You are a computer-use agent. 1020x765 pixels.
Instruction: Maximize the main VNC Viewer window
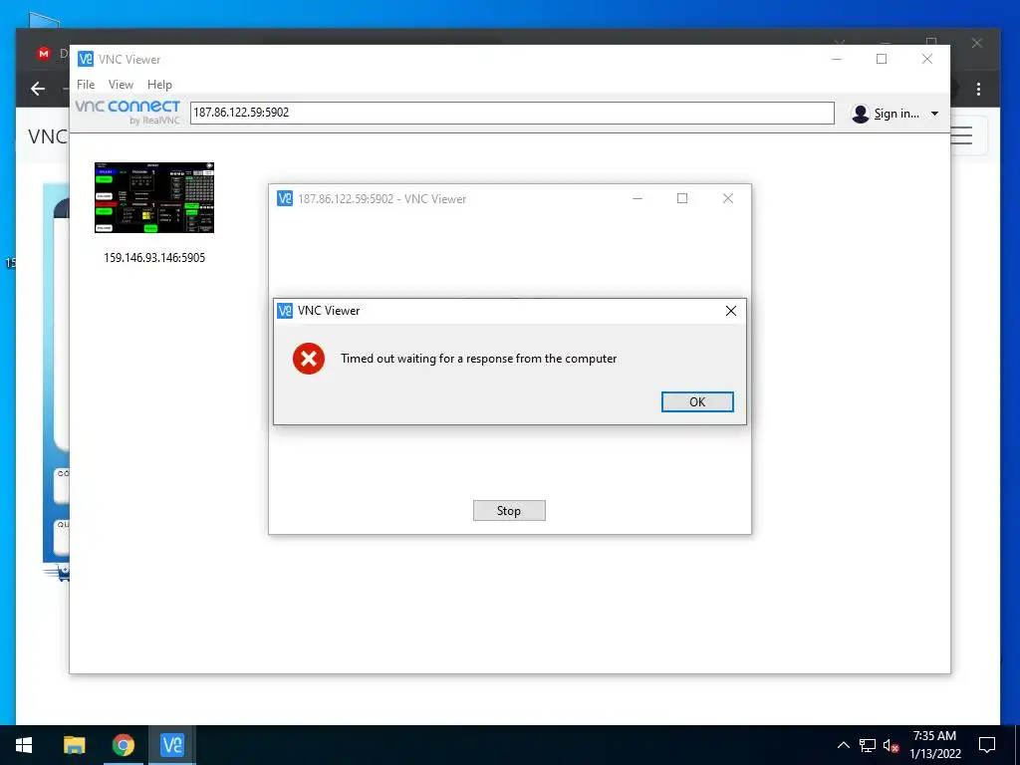pyautogui.click(x=882, y=59)
